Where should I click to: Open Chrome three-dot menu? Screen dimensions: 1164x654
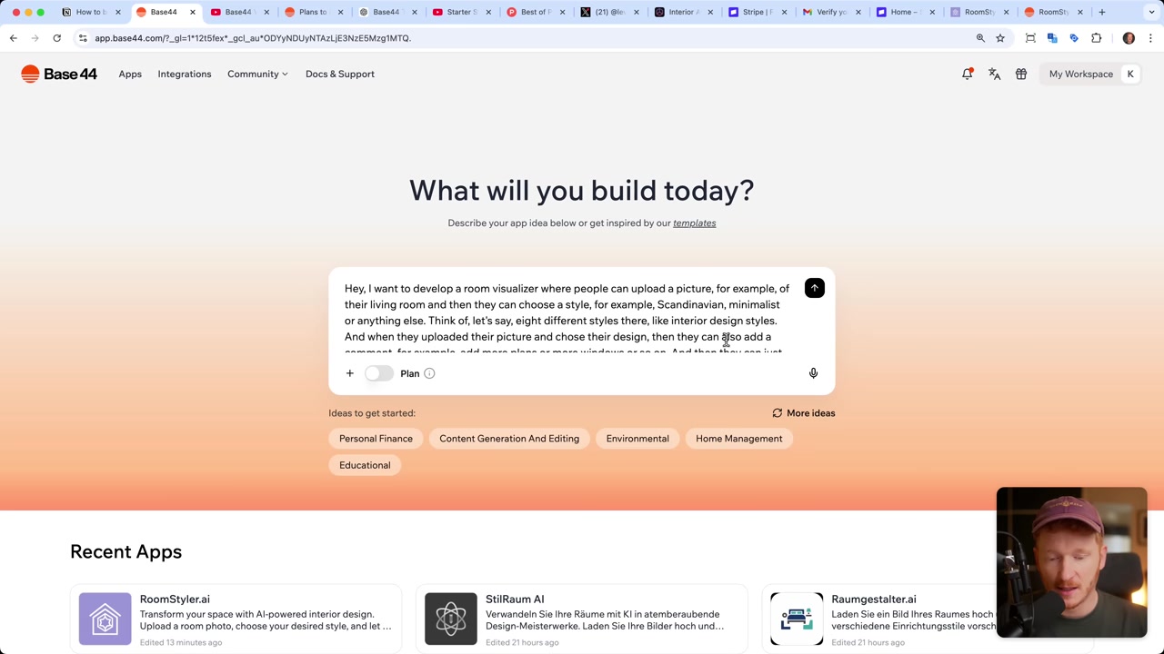click(x=1150, y=38)
